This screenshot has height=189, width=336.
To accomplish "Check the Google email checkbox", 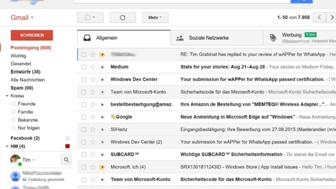I will pyautogui.click(x=84, y=117).
